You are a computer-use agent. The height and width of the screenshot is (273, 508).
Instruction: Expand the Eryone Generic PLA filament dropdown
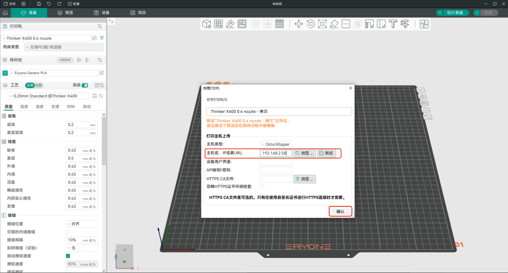click(53, 73)
